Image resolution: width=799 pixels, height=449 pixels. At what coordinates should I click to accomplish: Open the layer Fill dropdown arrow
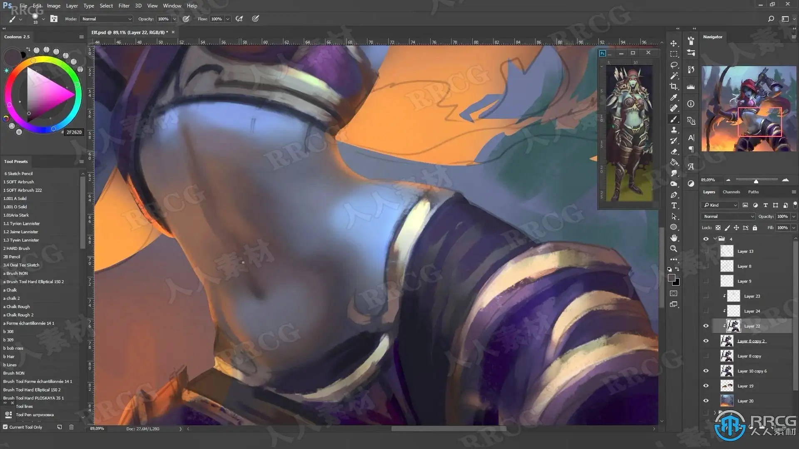[794, 228]
